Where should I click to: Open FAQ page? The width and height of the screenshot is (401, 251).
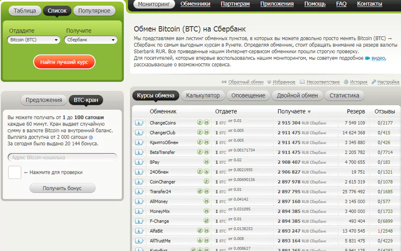click(x=341, y=4)
